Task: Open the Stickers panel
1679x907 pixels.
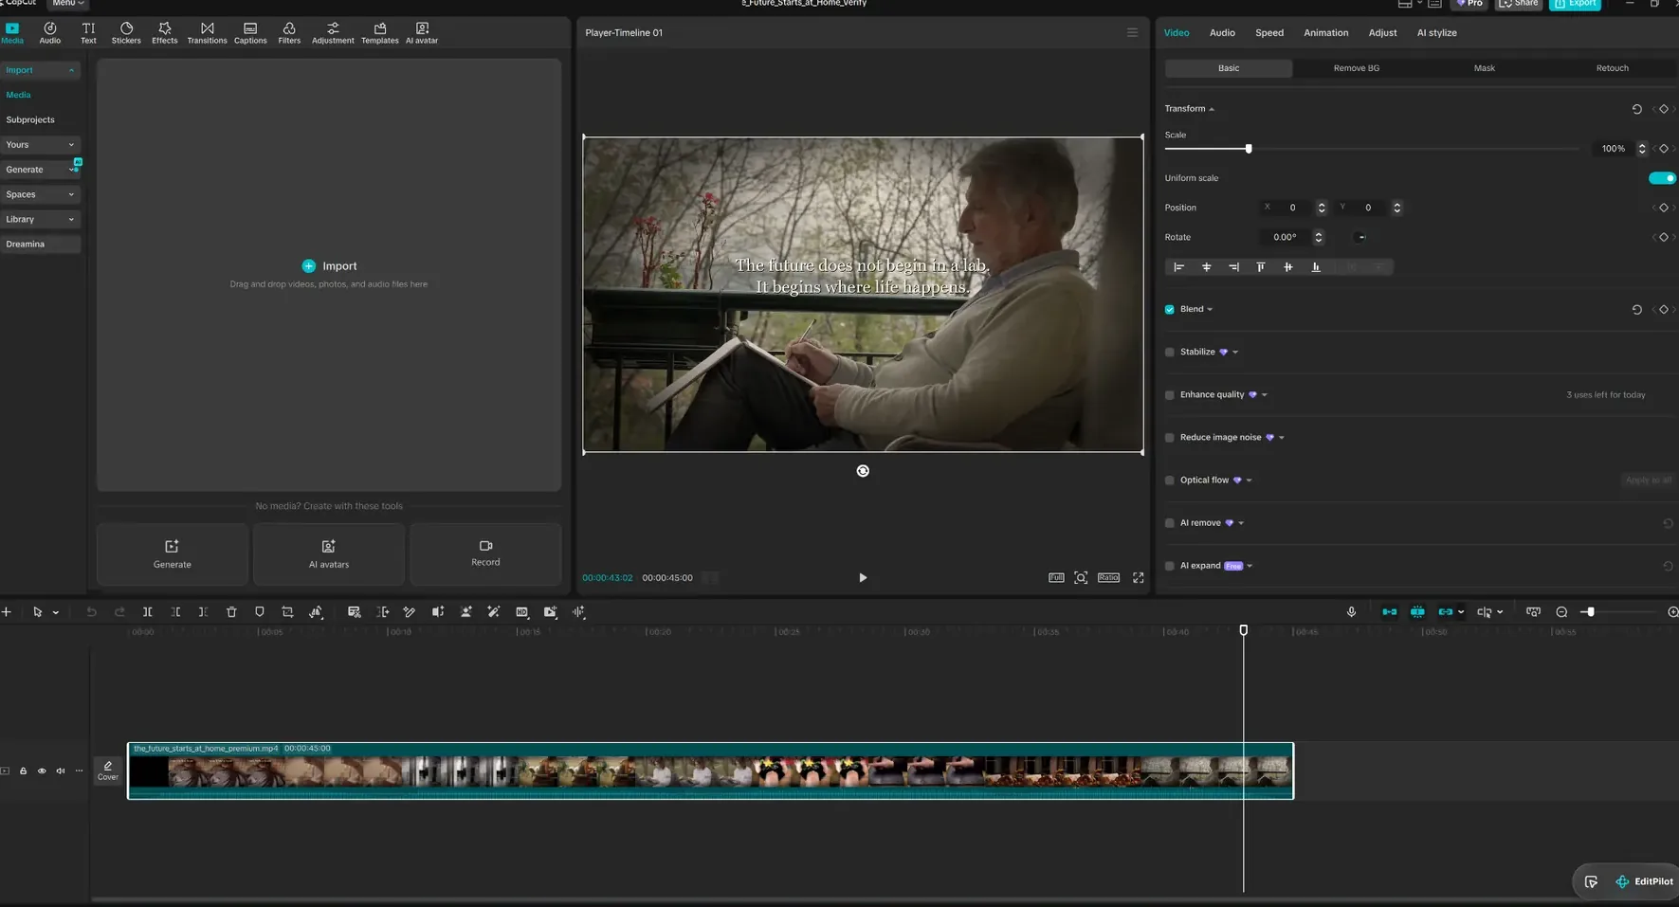Action: (126, 32)
